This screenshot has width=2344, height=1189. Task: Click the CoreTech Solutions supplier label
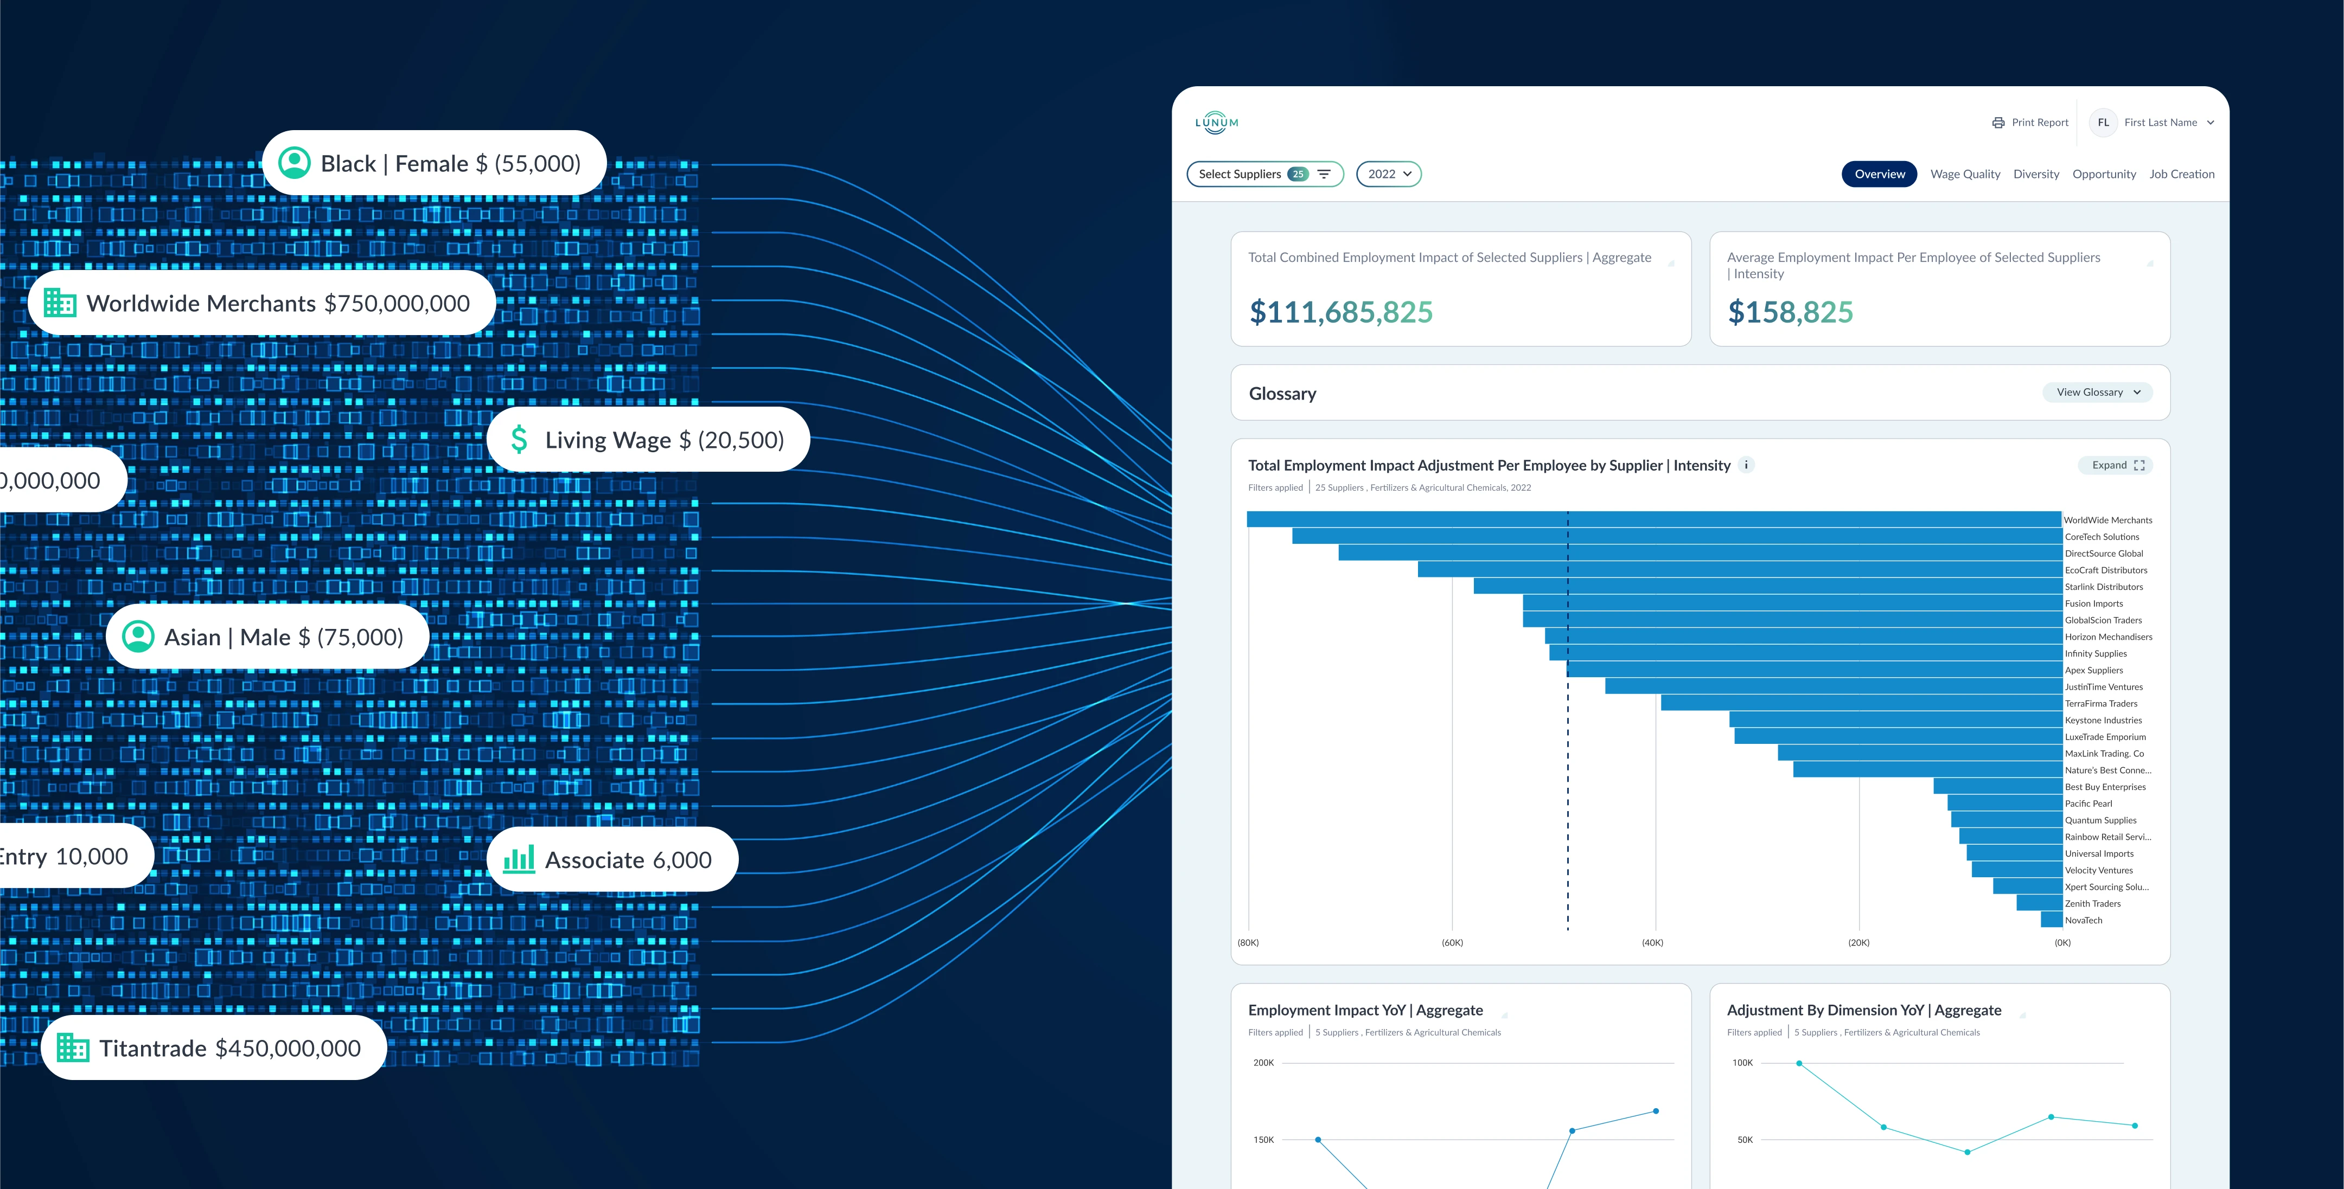[2102, 537]
